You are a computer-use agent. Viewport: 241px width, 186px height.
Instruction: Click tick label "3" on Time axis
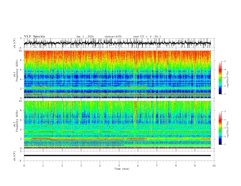click(81, 166)
